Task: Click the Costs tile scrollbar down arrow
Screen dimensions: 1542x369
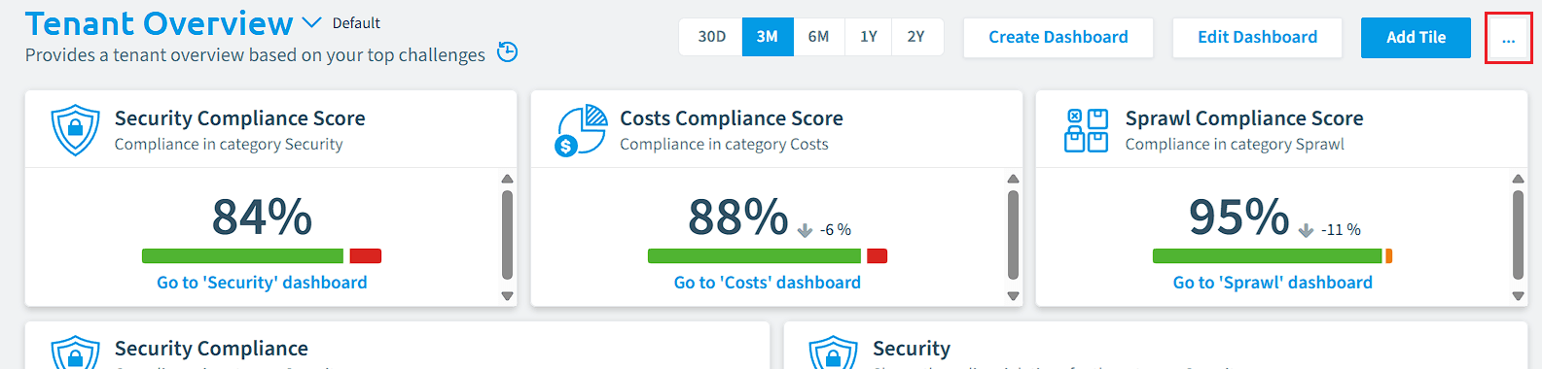Action: point(1013,296)
